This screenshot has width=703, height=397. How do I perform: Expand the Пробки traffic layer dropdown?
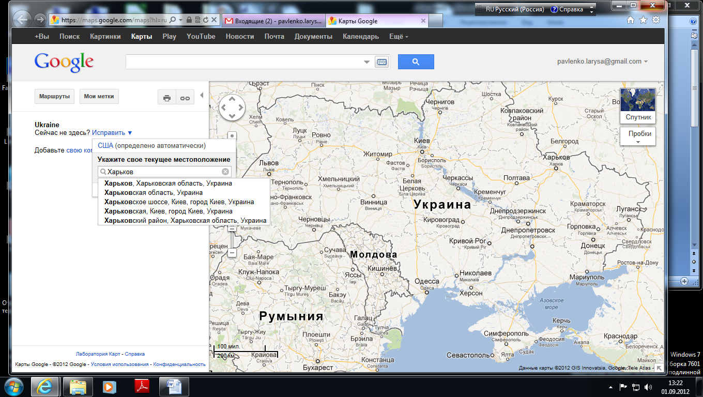pyautogui.click(x=638, y=136)
